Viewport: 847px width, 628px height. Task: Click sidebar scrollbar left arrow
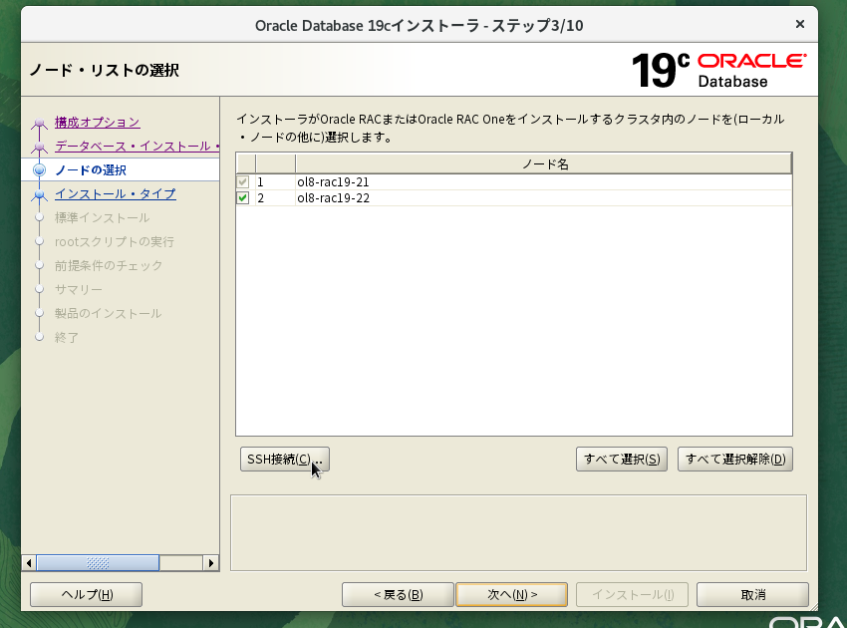click(x=29, y=563)
